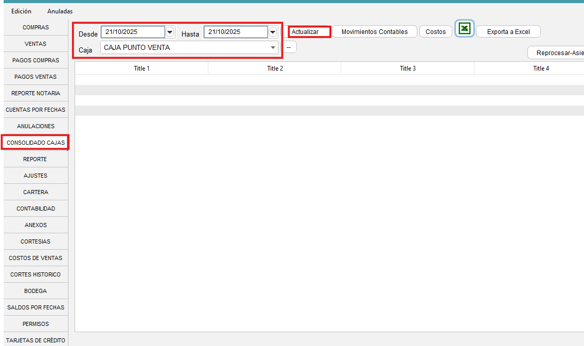Select the CONSOLIDADO CAJAS sidebar item

coord(36,143)
